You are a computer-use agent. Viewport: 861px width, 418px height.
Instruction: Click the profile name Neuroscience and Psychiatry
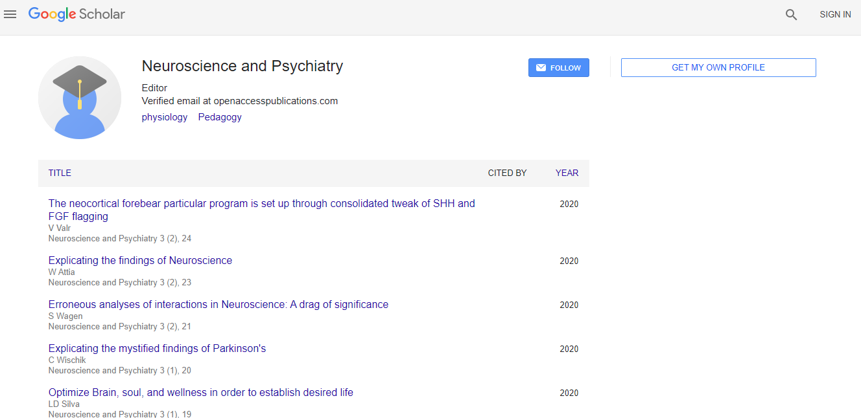[242, 66]
